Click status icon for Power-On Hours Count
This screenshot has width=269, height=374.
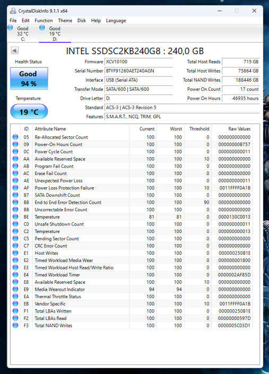(x=15, y=144)
